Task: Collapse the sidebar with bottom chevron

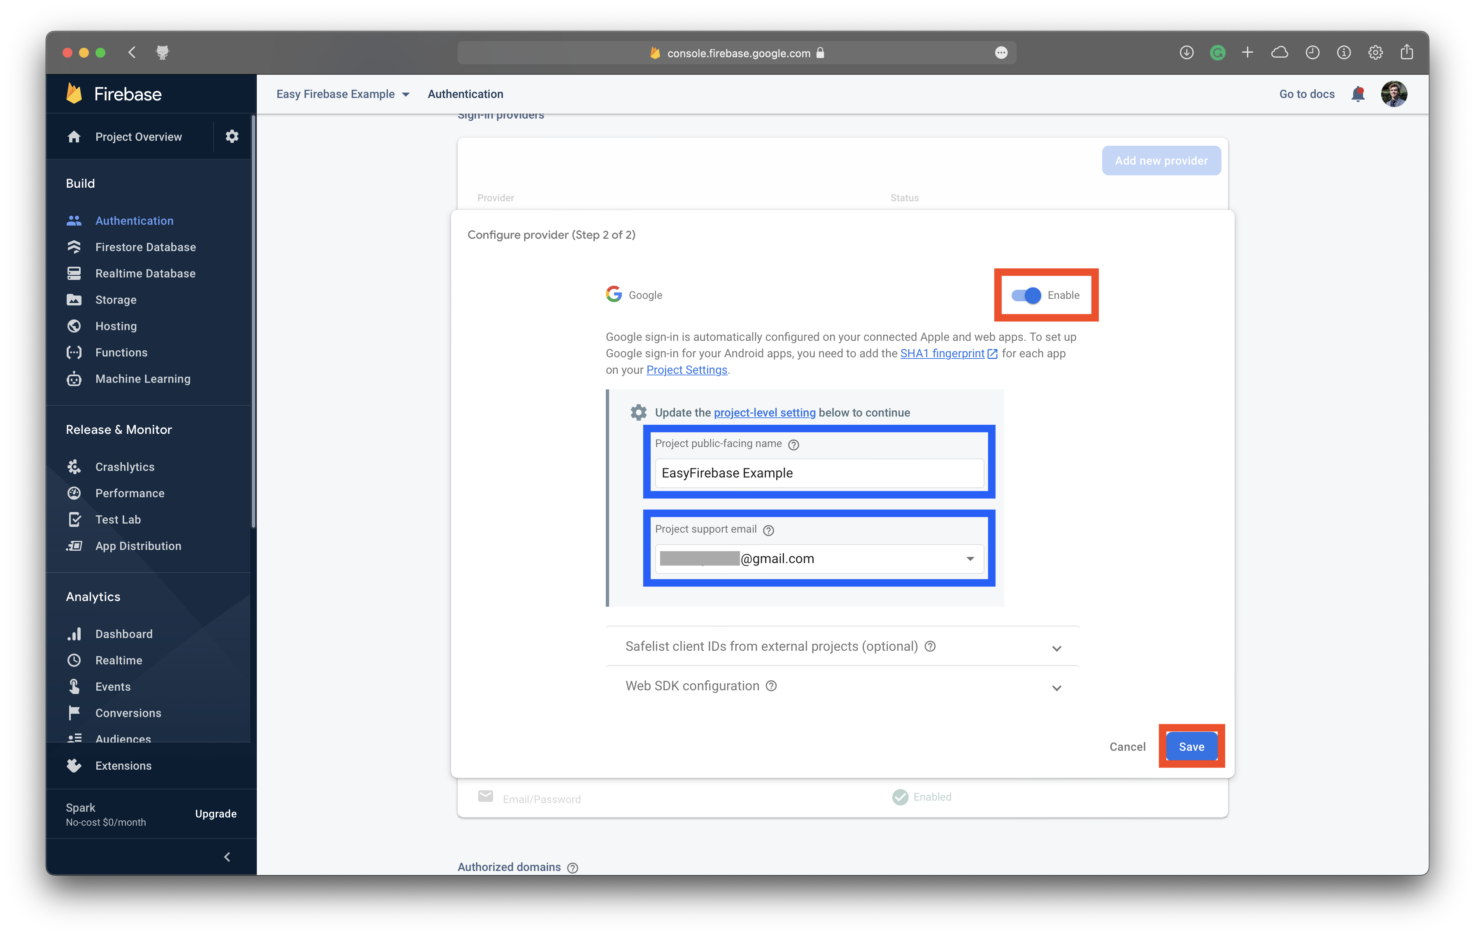Action: 227,857
